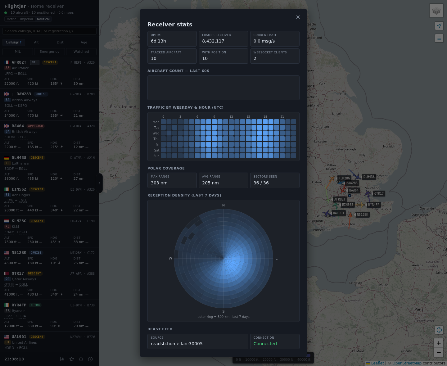
Task: Open the OpenStreetMap attribution link
Action: point(407,363)
